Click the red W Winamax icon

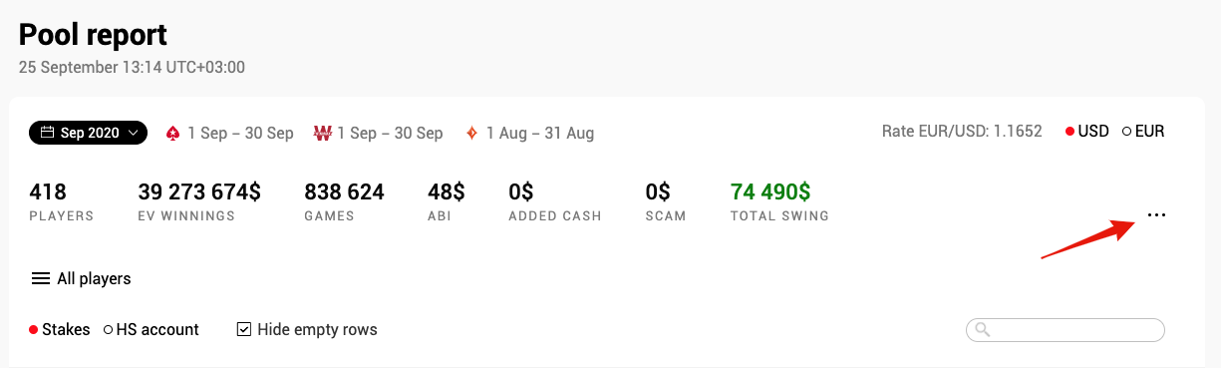[322, 133]
